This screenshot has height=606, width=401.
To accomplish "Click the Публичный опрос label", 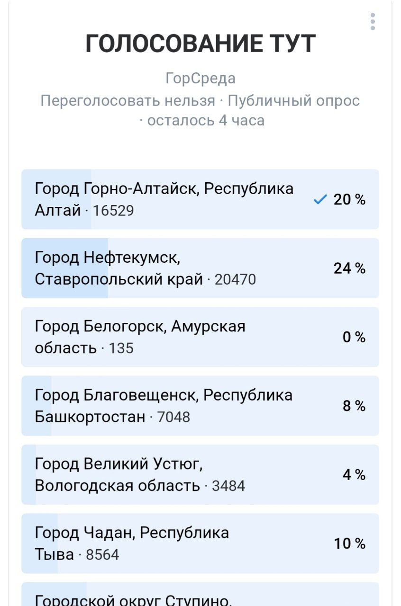I will pos(294,101).
